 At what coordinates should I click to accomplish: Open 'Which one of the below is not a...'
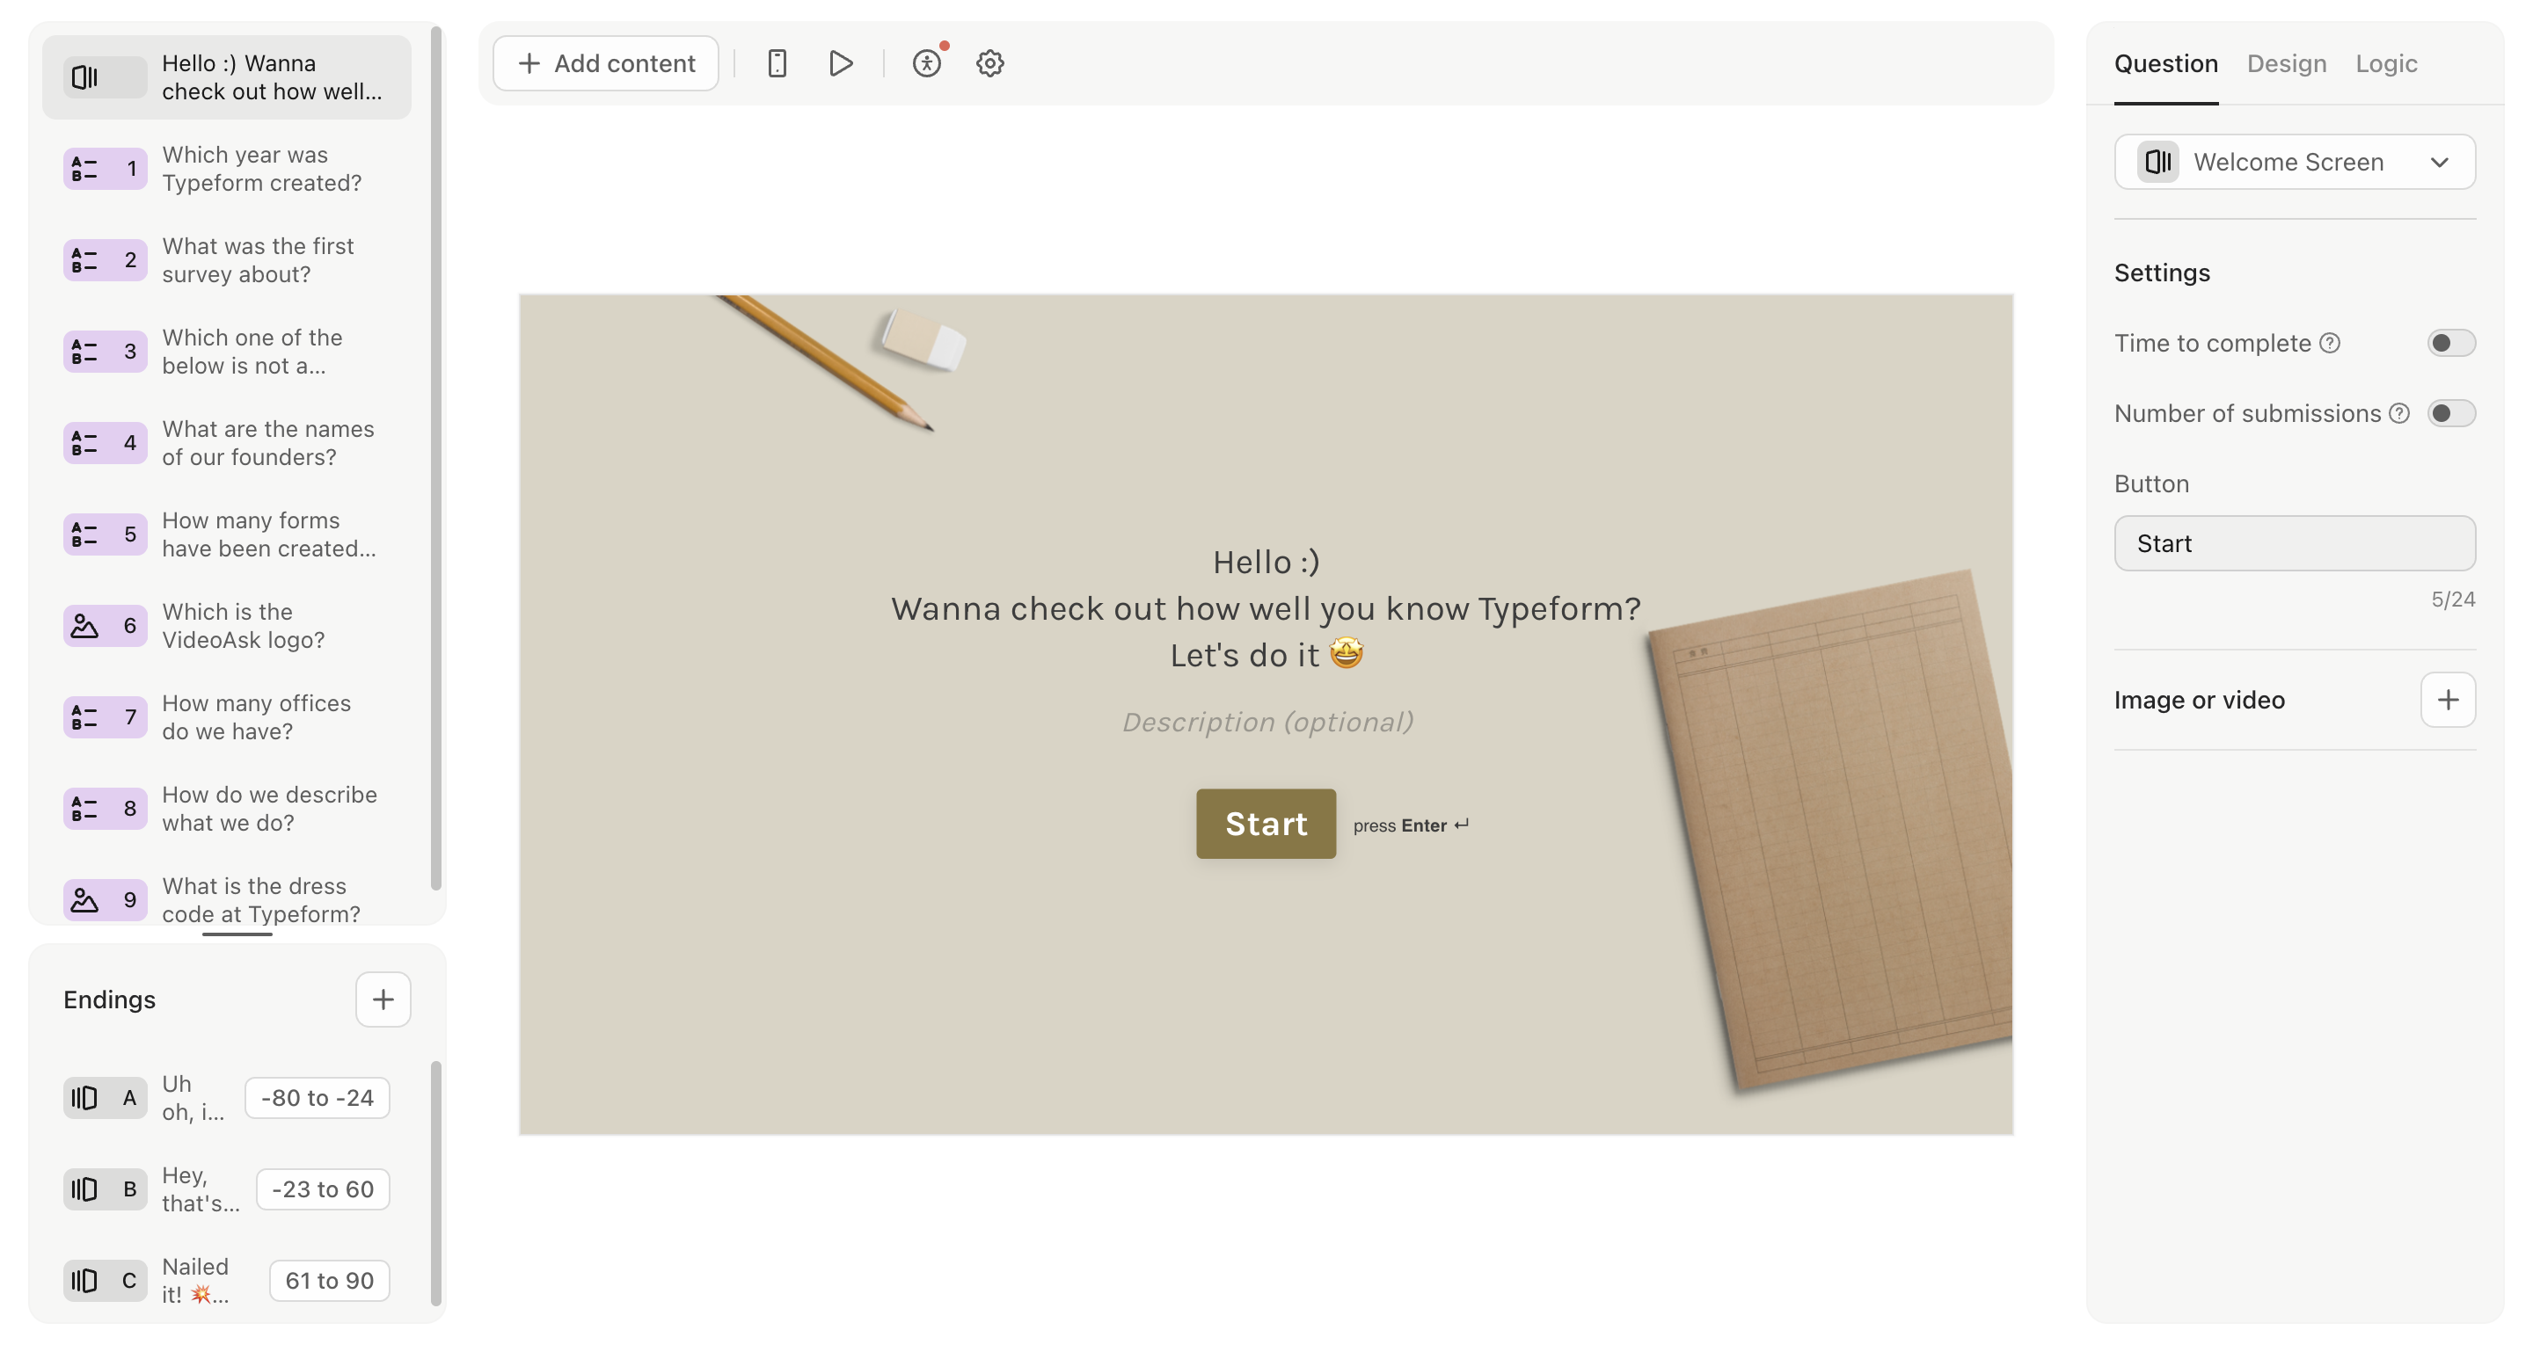tap(252, 352)
